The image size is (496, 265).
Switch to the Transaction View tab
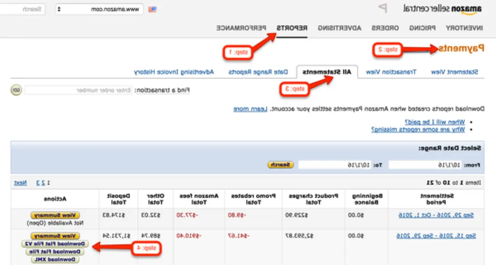pos(391,72)
